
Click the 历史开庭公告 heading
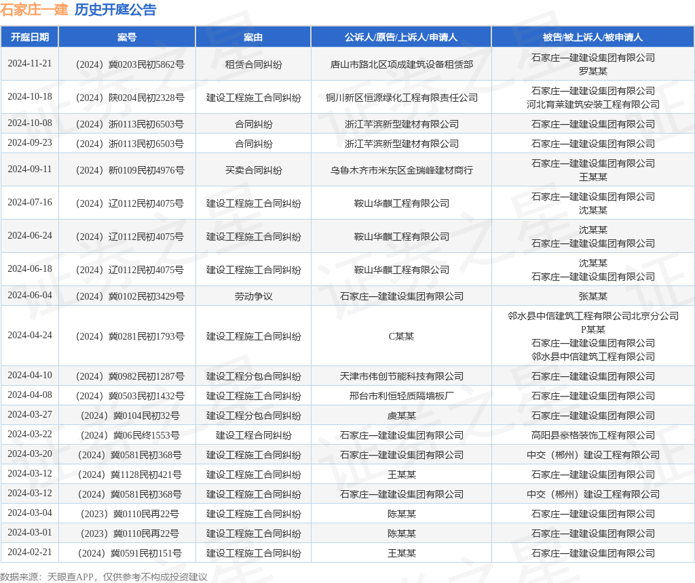click(x=115, y=9)
